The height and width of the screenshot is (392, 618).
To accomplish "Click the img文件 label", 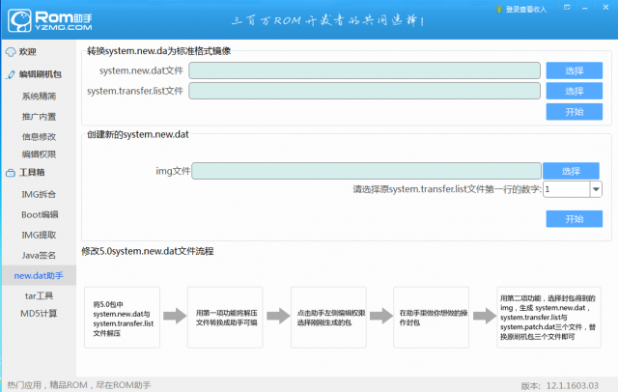I will 173,171.
